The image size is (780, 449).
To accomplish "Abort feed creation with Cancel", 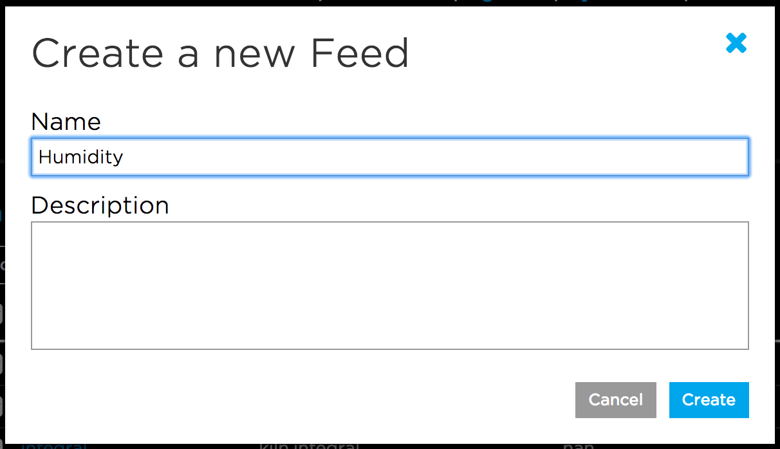I will pos(615,399).
